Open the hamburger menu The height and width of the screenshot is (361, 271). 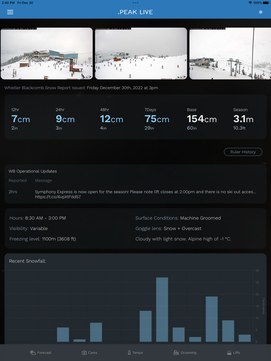tap(10, 12)
